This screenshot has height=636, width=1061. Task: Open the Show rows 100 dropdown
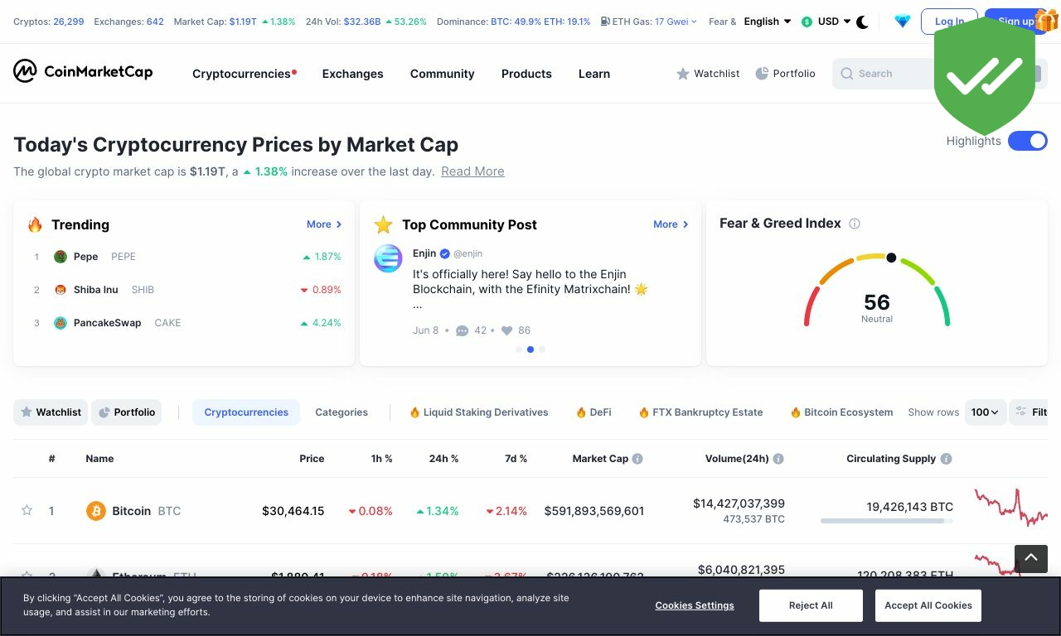[986, 412]
